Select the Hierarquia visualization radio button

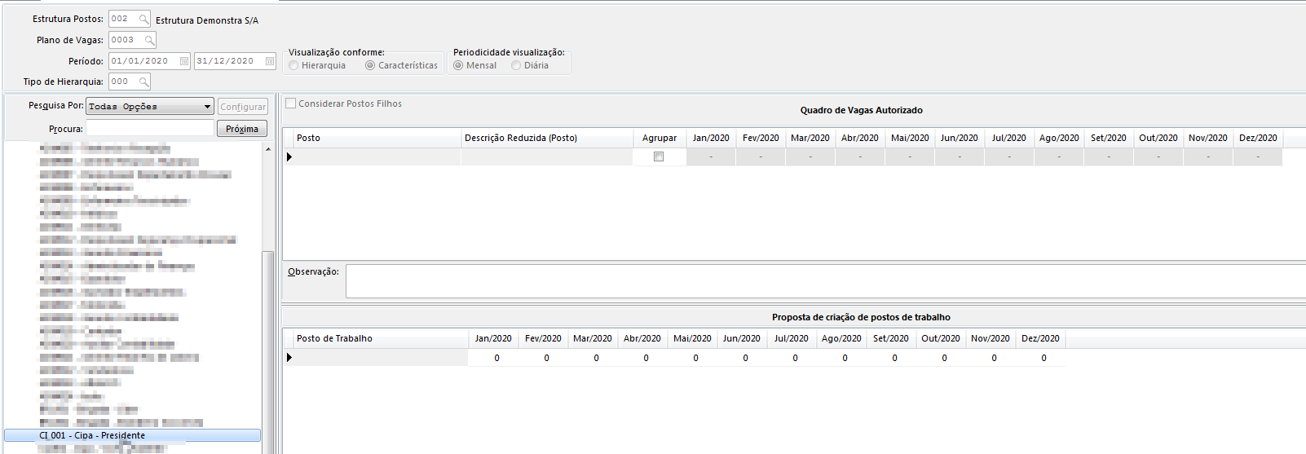click(293, 65)
